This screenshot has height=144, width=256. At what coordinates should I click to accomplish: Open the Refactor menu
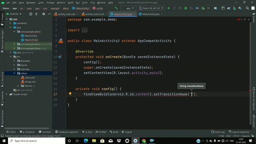pyautogui.click(x=61, y=3)
